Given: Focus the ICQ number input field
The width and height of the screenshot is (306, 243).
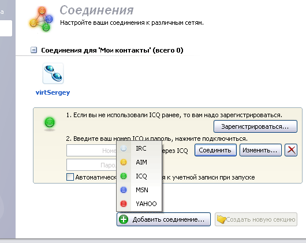Looking at the screenshot, I should [91, 151].
